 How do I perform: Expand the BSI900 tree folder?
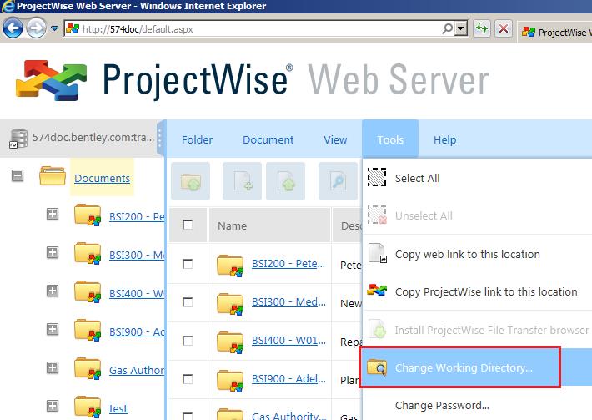pos(53,329)
